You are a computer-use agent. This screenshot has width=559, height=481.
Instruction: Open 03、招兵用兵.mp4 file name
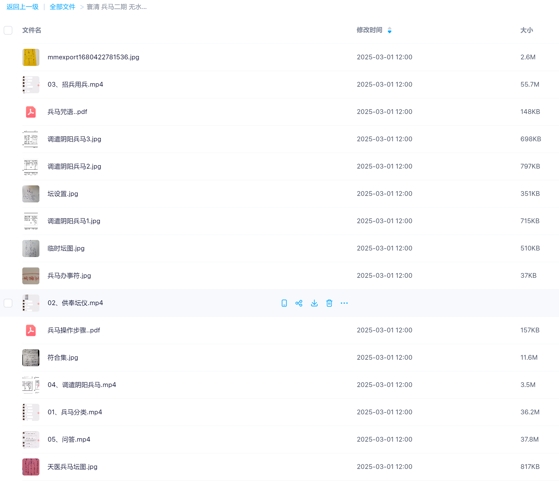[75, 85]
